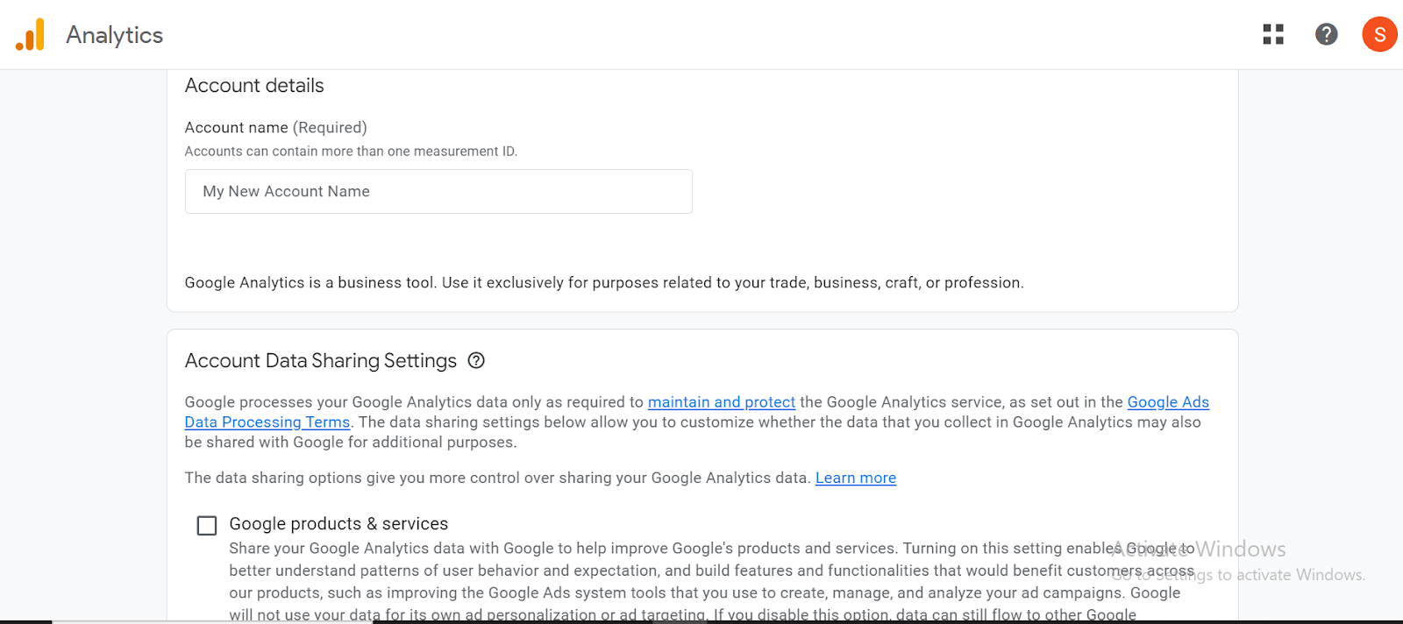Viewport: 1403px width, 624px height.
Task: Open the maintain and protect link
Action: [x=721, y=402]
